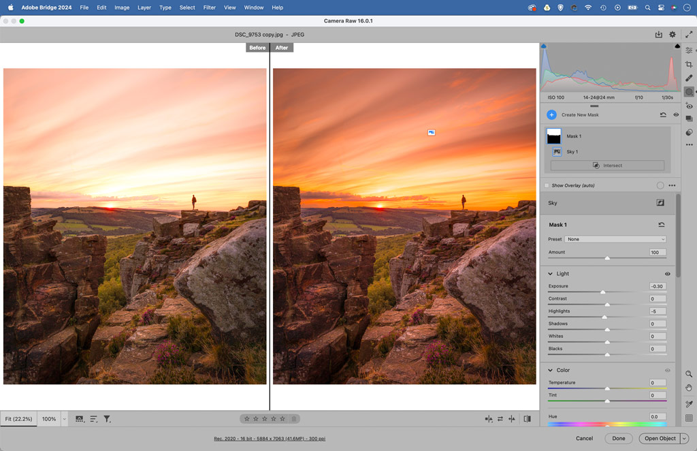Toggle Color panel visibility eye
This screenshot has height=451, width=697.
click(667, 371)
